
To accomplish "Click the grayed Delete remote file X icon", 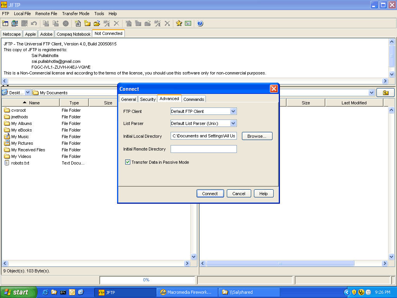I will click(x=167, y=24).
